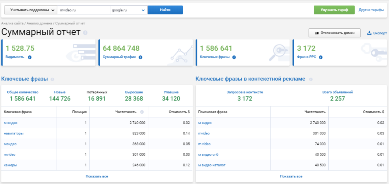Go to Анализ сайта breadcrumb

[12, 23]
